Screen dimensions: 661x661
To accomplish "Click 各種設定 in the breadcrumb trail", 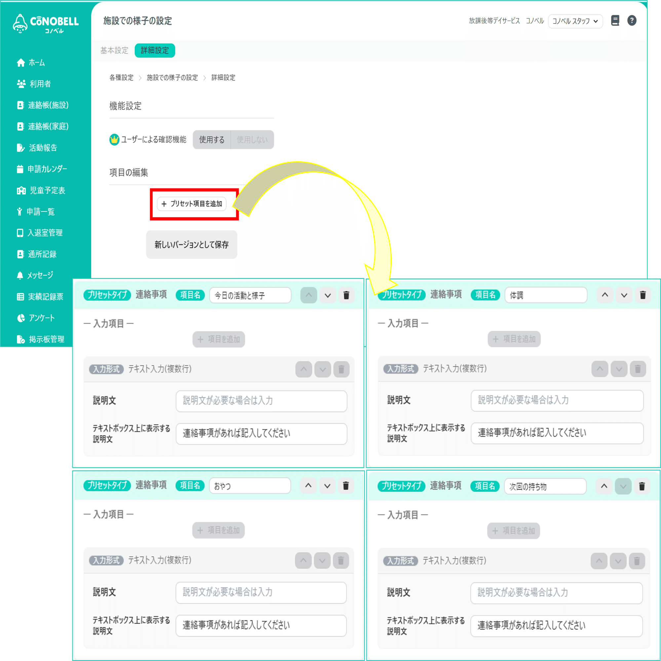I will point(121,78).
